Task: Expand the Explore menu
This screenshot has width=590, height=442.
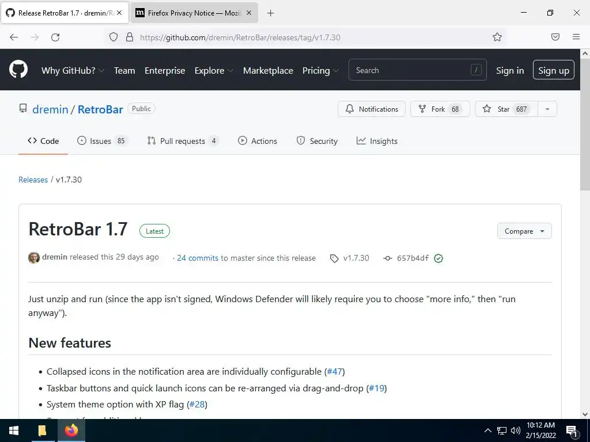Action: [x=214, y=71]
